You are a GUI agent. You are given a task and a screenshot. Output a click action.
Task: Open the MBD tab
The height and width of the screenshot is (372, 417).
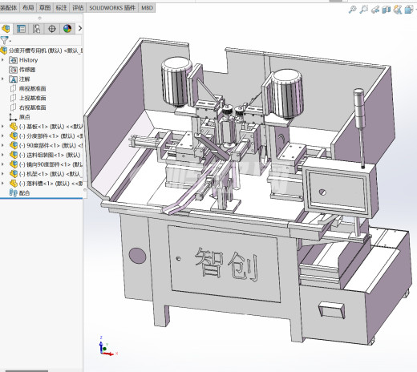(x=147, y=8)
